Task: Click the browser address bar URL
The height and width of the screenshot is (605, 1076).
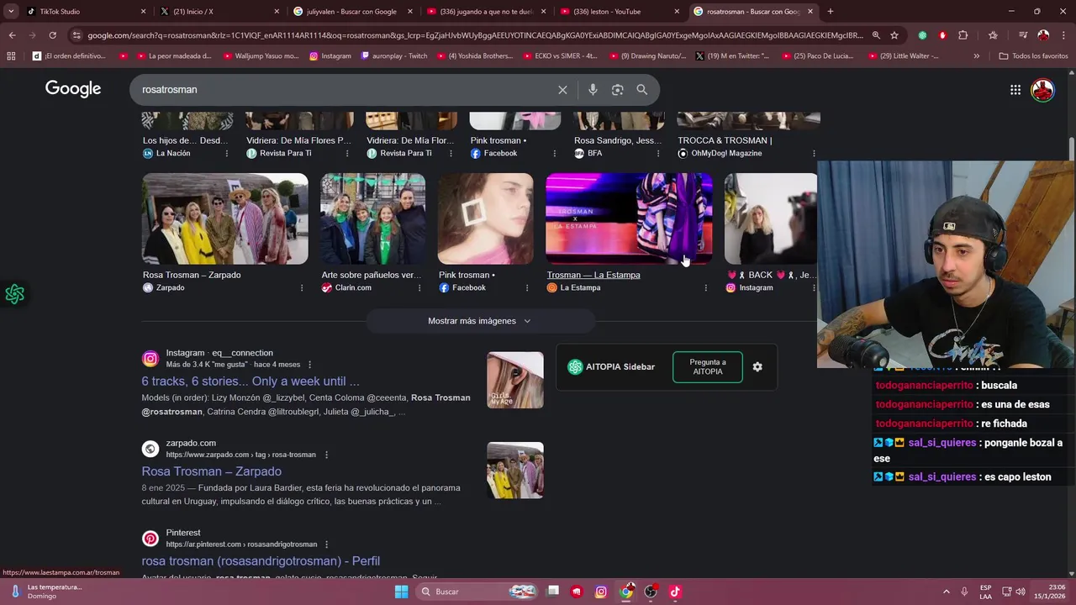Action: (x=475, y=35)
